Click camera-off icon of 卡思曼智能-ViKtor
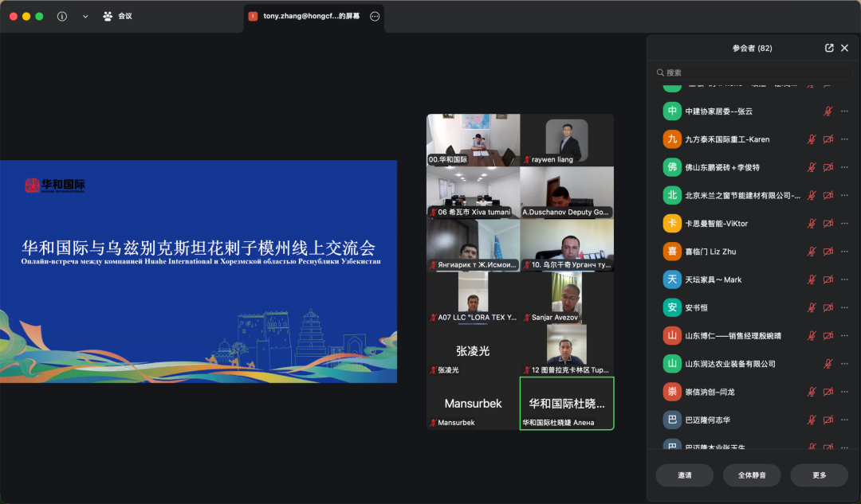The image size is (861, 504). click(x=828, y=223)
